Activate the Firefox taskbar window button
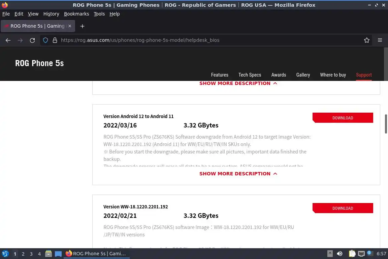This screenshot has height=259, width=388. coord(97,254)
